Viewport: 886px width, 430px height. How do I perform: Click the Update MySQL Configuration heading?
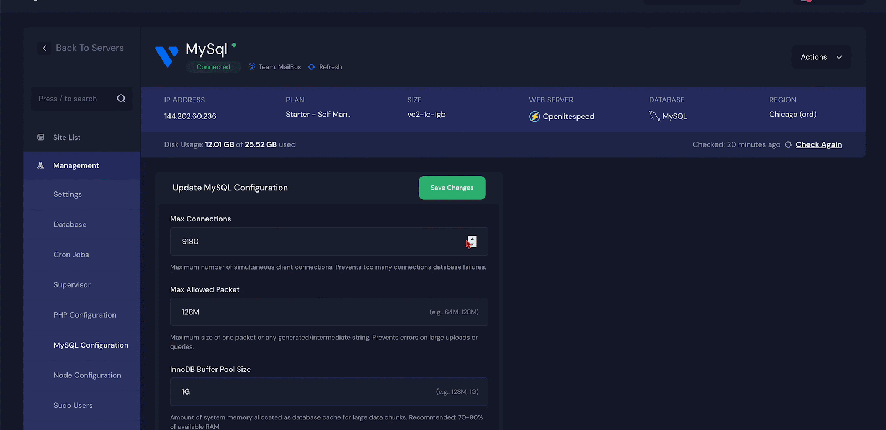click(230, 188)
